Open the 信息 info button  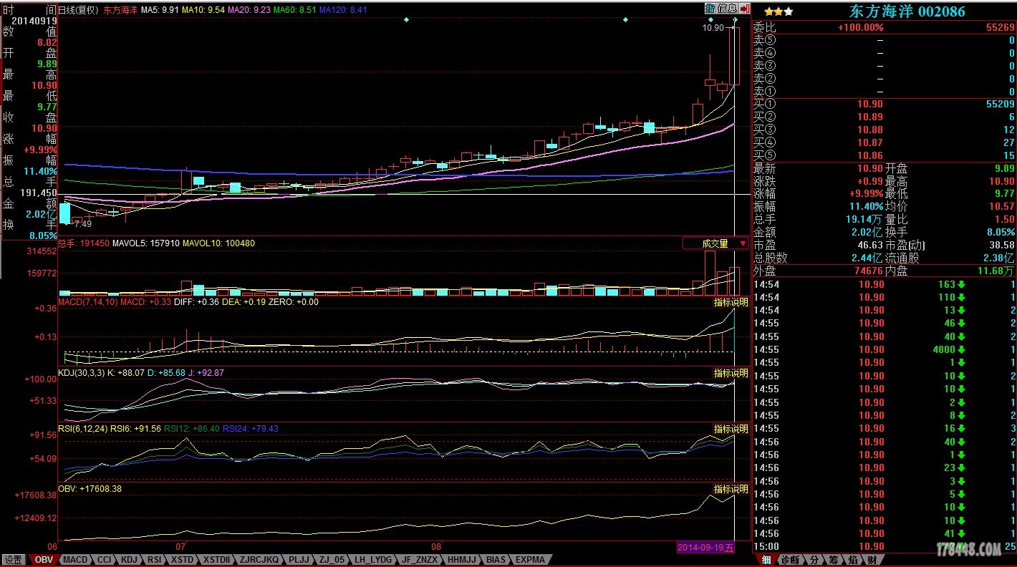click(727, 9)
